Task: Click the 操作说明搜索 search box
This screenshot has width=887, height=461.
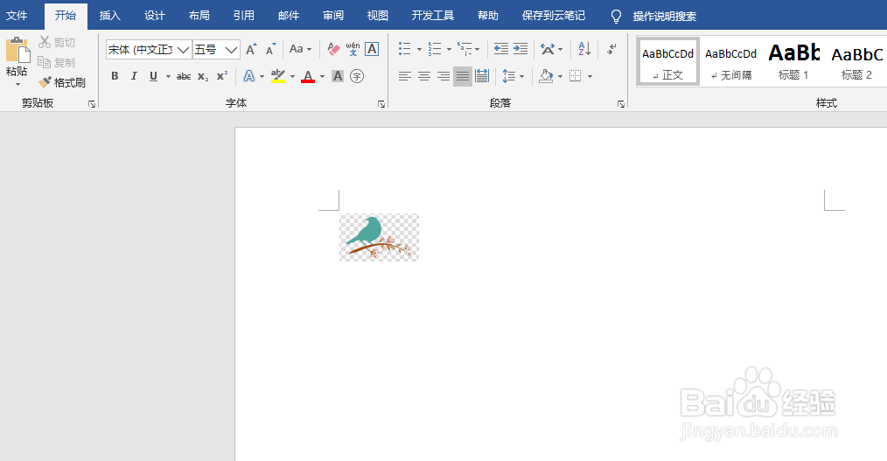Action: pyautogui.click(x=664, y=17)
